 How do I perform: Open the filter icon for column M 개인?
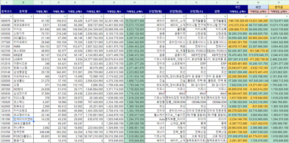pos(246,16)
